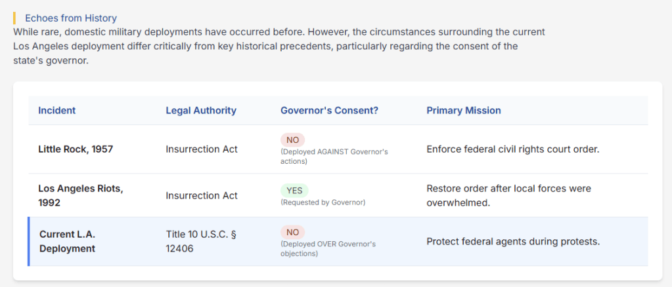Click 'Enforce federal civil rights court order' text
Viewport: 672px width, 287px height.
pyautogui.click(x=512, y=149)
